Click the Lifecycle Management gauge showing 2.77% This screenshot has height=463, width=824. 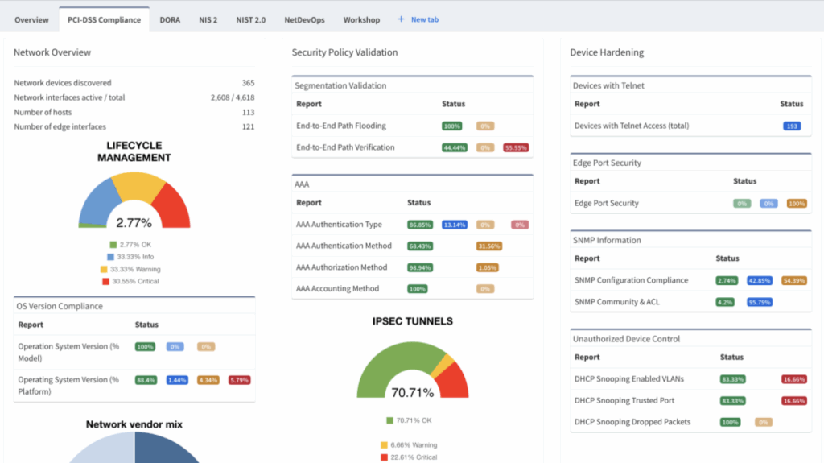point(134,200)
